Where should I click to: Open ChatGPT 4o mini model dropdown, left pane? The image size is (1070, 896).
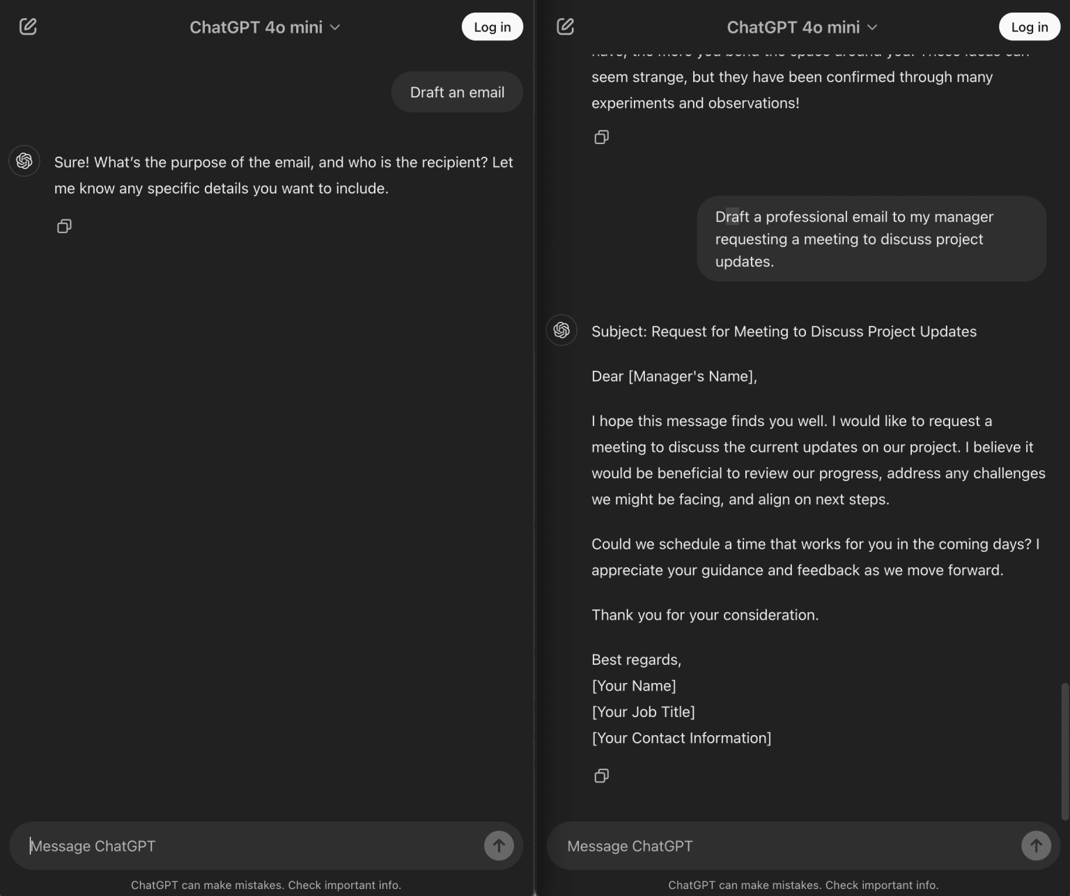tap(265, 27)
